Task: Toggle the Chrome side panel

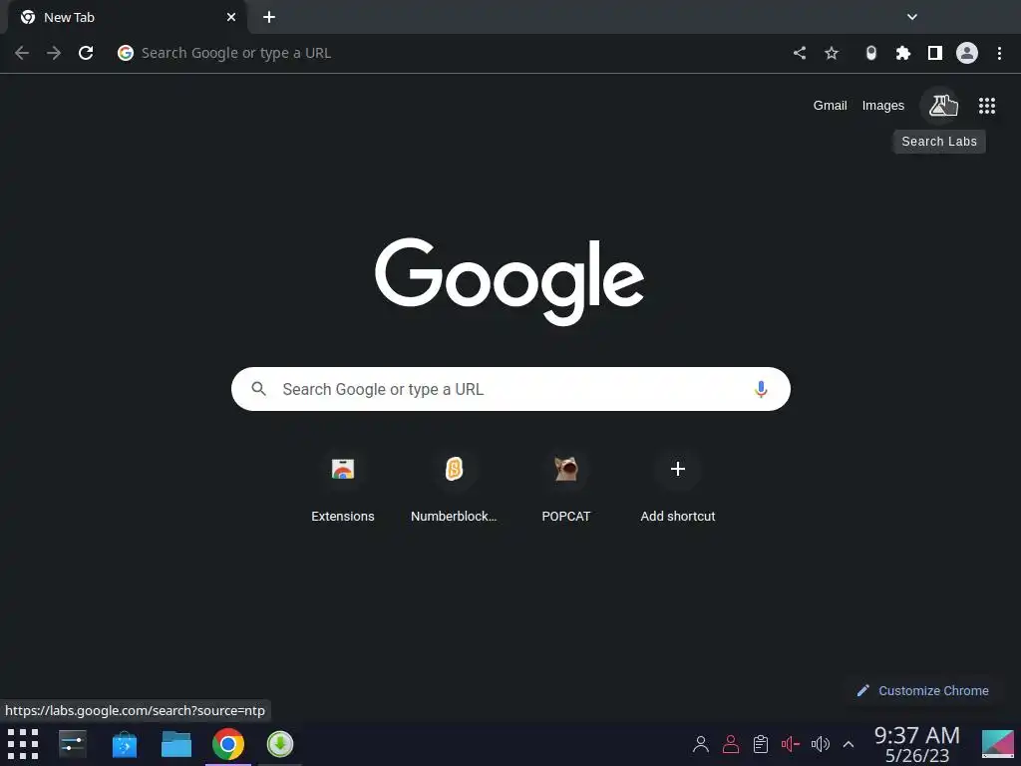Action: (935, 53)
